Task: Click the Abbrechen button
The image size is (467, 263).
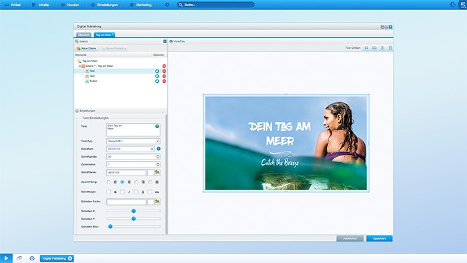Action: pos(350,238)
